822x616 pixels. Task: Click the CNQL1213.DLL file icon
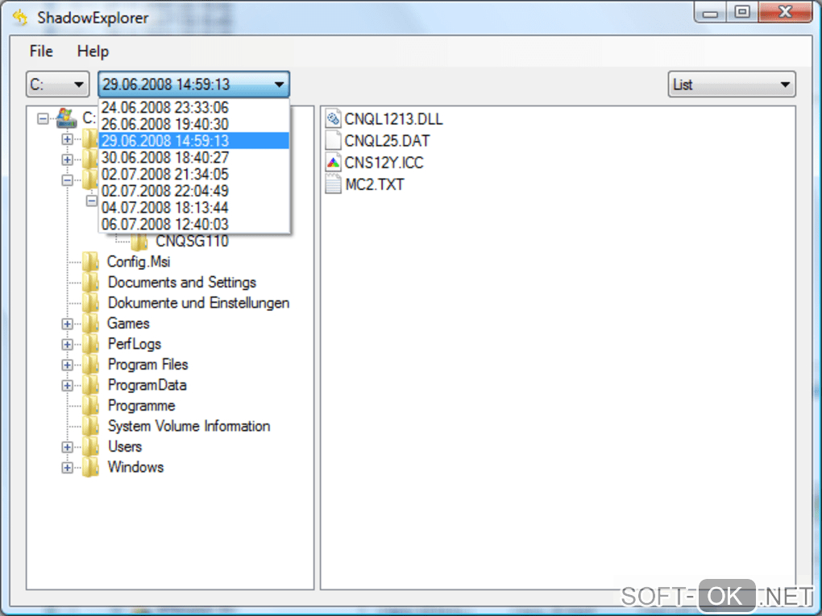[x=333, y=119]
